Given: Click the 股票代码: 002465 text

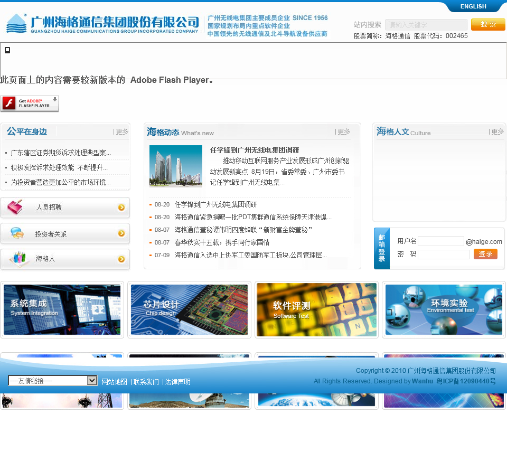Looking at the screenshot, I should [440, 36].
